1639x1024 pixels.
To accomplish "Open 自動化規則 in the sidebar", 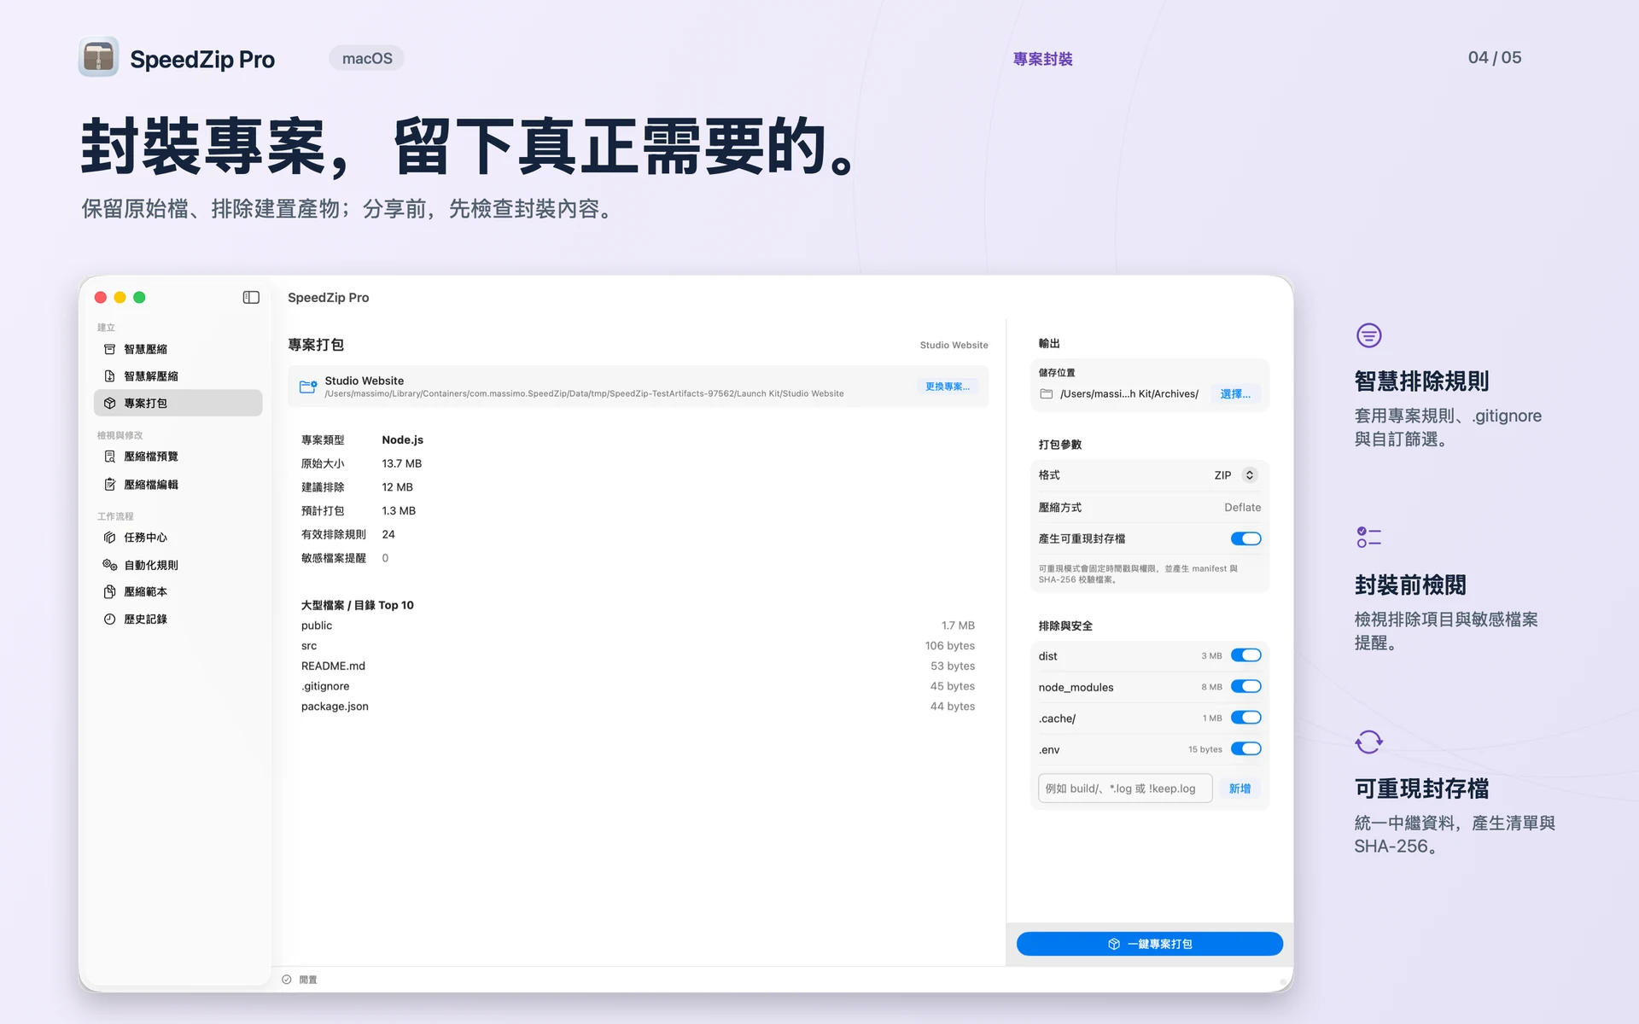I will coord(178,565).
